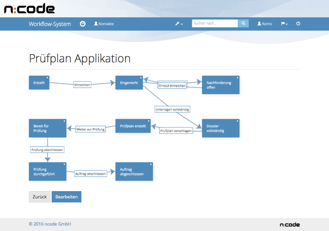Click into the 'Suchen nach...' search field
329x231 pixels.
215,23
